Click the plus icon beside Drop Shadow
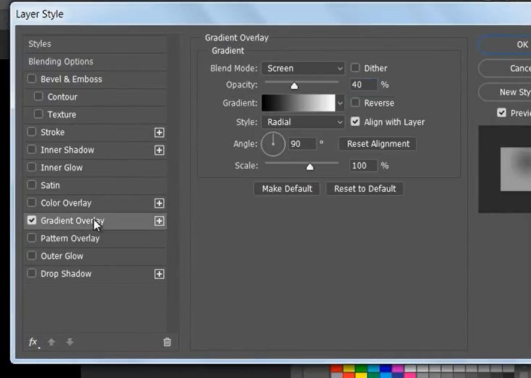The width and height of the screenshot is (531, 378). (159, 274)
